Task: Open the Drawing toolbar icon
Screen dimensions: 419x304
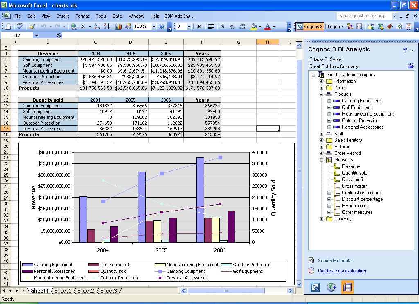Action: (128, 27)
